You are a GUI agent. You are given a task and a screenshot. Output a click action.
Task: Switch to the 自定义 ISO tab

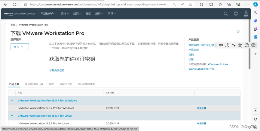pyautogui.click(x=66, y=84)
